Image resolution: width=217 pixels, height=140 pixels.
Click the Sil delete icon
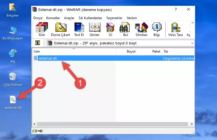pos(110,29)
